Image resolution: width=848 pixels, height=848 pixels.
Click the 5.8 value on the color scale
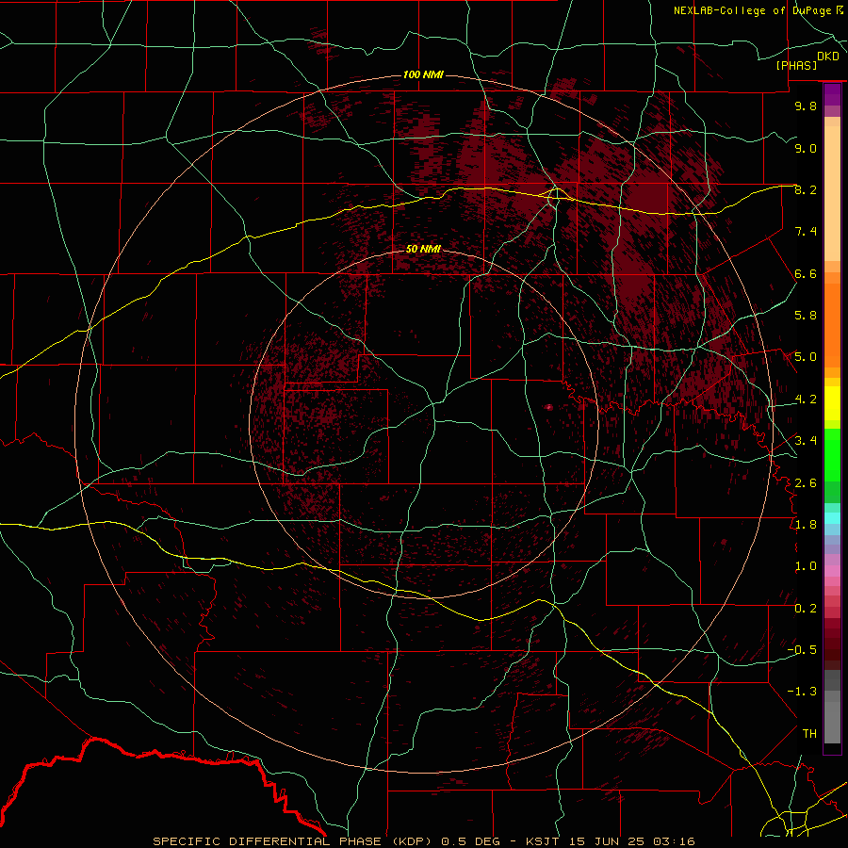pyautogui.click(x=806, y=316)
